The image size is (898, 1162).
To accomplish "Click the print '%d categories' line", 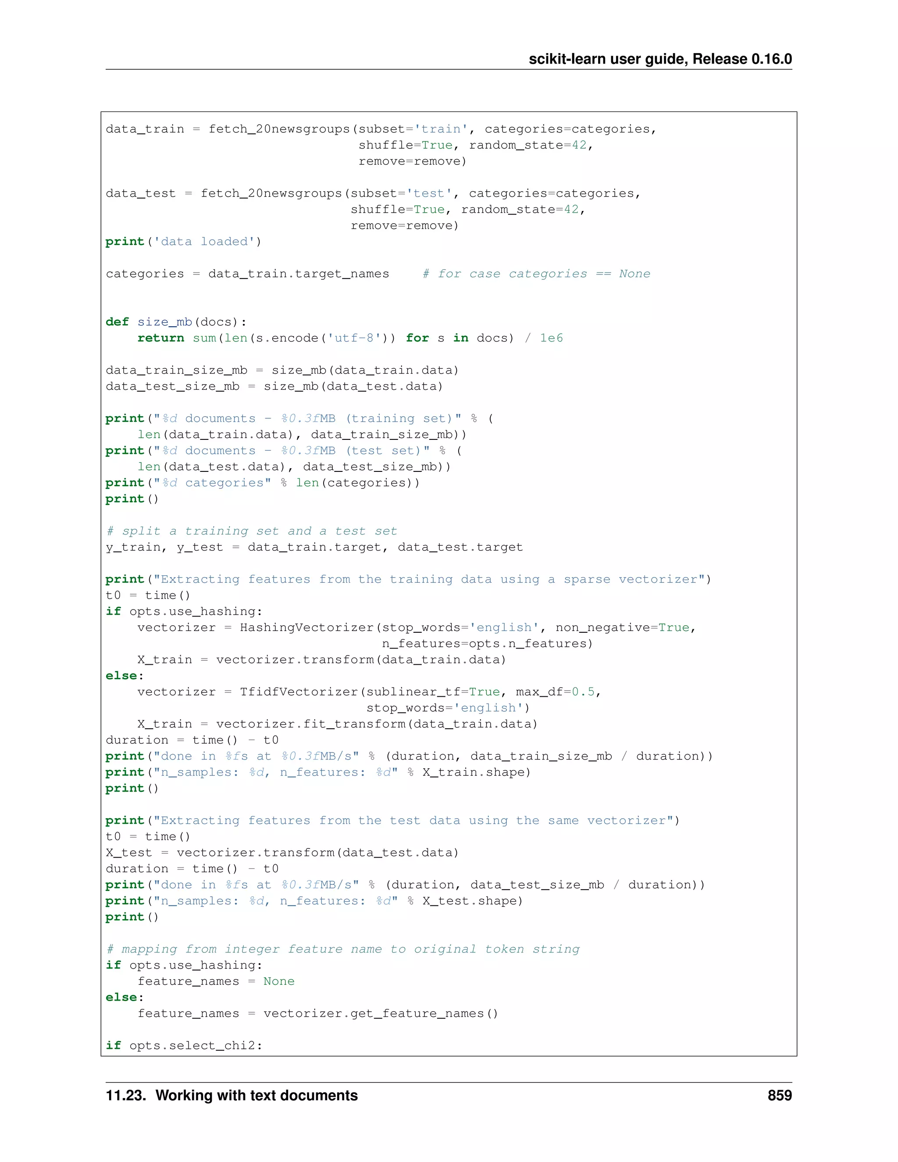I will point(263,483).
